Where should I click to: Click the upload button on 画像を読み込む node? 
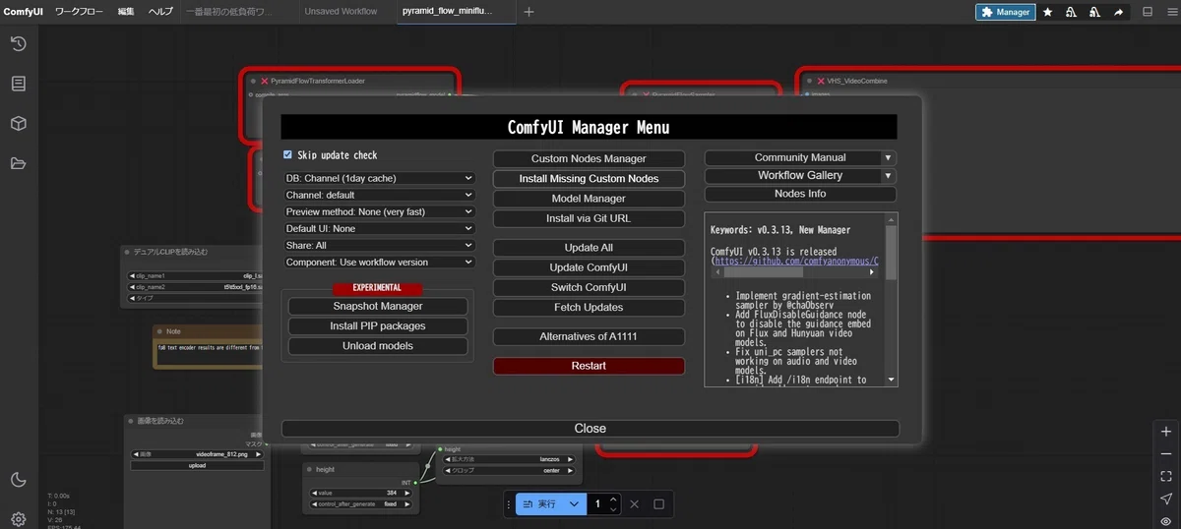[197, 466]
